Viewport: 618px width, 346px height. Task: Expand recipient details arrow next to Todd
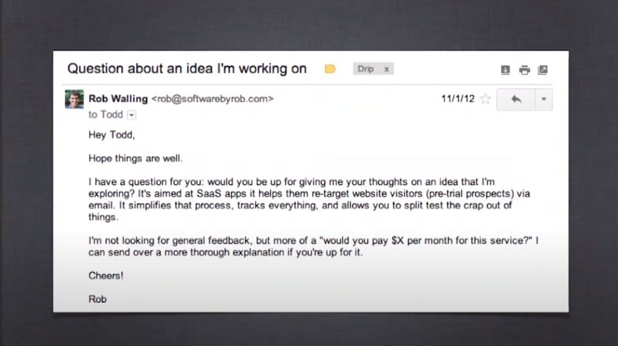(131, 115)
